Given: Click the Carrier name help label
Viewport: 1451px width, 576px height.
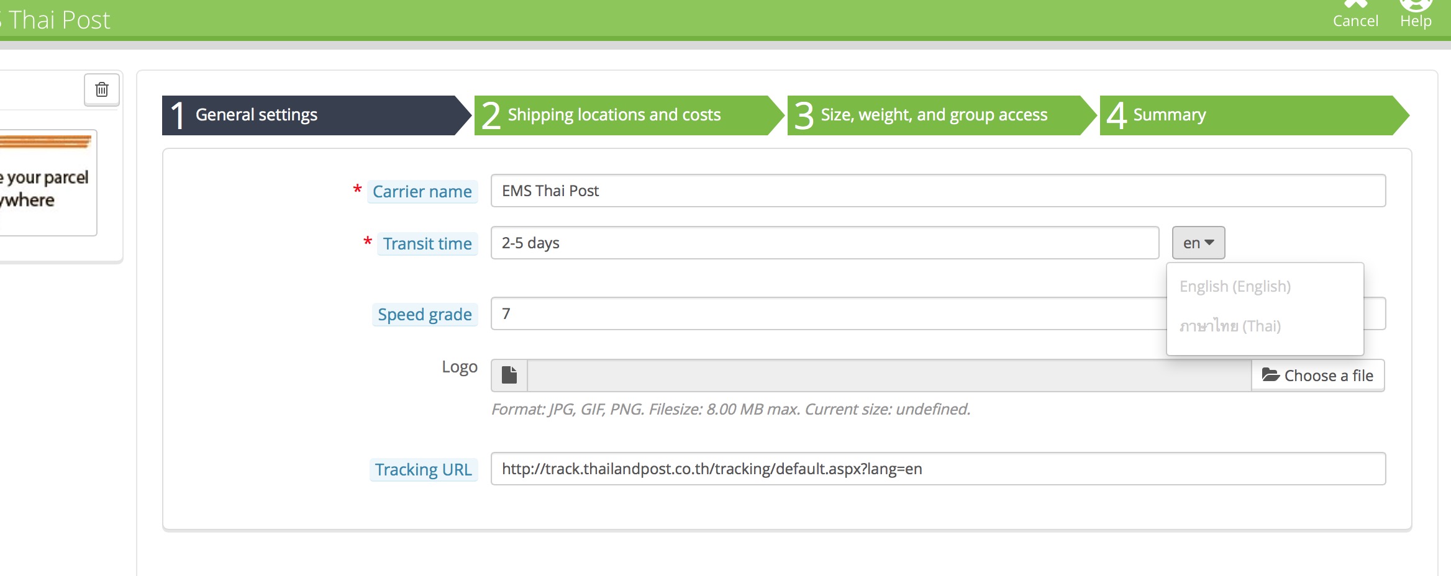Looking at the screenshot, I should 422,191.
